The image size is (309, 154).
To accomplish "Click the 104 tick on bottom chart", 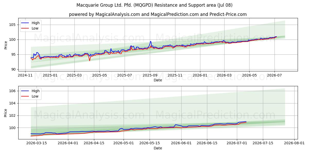I will (x=13, y=103).
